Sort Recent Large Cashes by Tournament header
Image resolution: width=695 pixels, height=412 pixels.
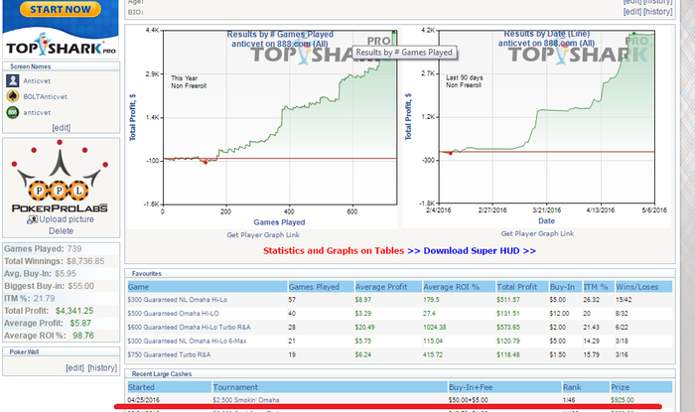click(x=331, y=387)
